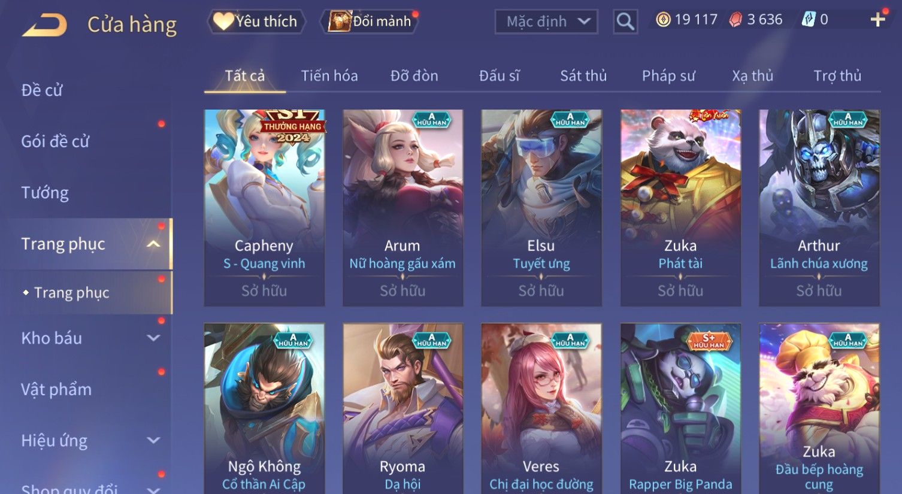Click the gold coin currency icon
This screenshot has width=902, height=494.
coord(663,20)
